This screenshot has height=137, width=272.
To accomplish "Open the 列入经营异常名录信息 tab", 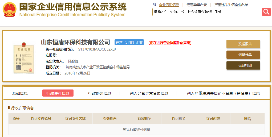I will [149, 93].
